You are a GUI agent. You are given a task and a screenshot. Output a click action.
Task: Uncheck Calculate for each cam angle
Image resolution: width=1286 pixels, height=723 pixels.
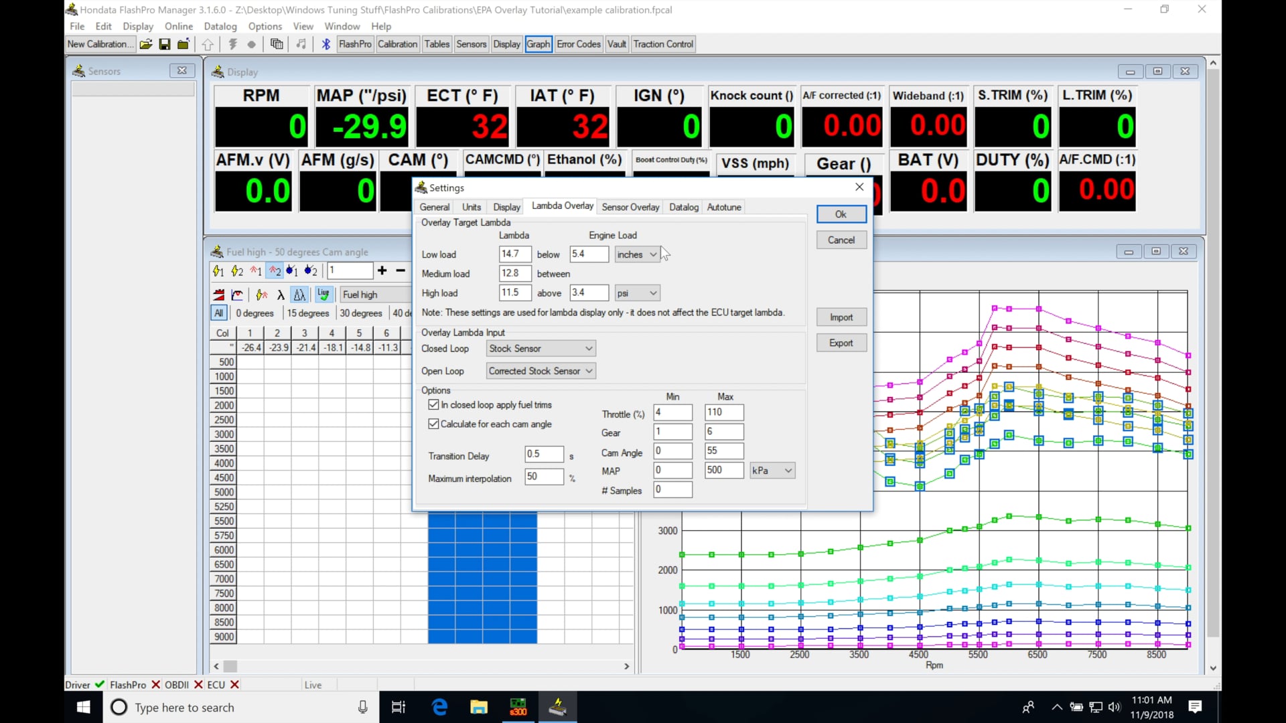pyautogui.click(x=434, y=424)
